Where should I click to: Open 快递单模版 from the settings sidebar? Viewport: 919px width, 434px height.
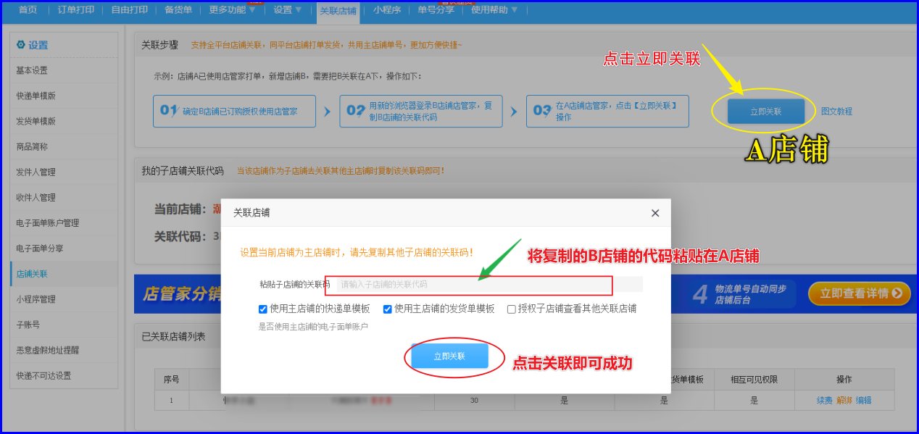(x=36, y=96)
